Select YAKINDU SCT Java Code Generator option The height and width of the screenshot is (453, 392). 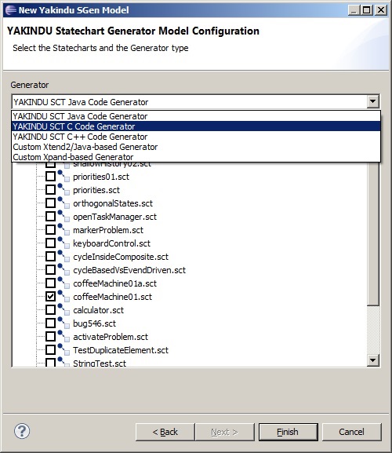[196, 116]
